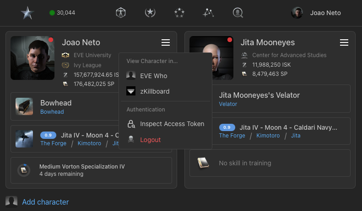Click the Center for Advanced Studies text
Screen dimensions: 362x211
click(x=289, y=55)
